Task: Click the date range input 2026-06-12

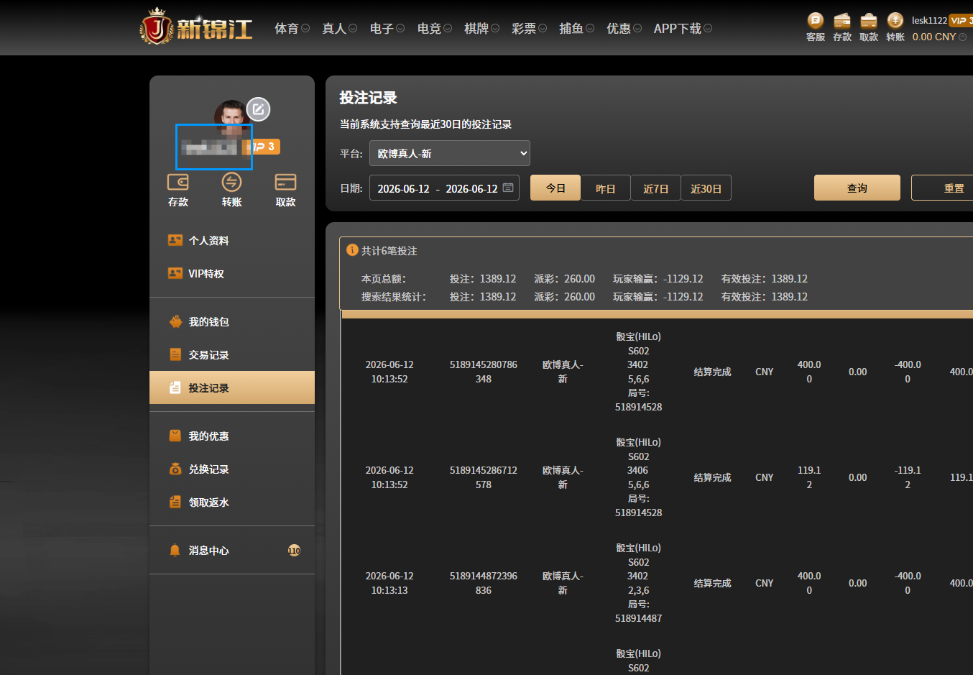Action: tap(444, 188)
